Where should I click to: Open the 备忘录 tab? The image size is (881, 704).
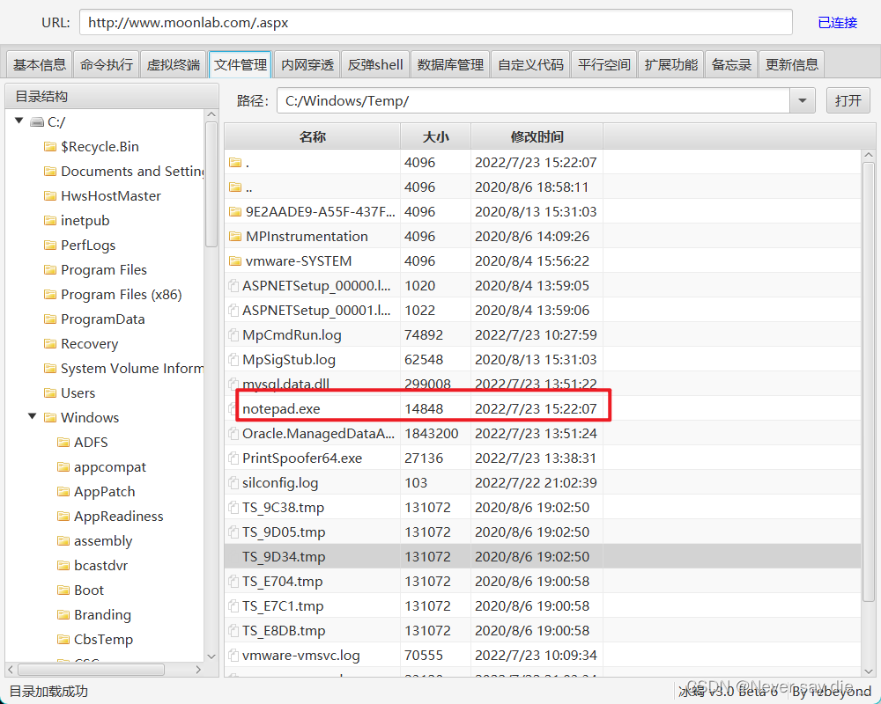(731, 64)
